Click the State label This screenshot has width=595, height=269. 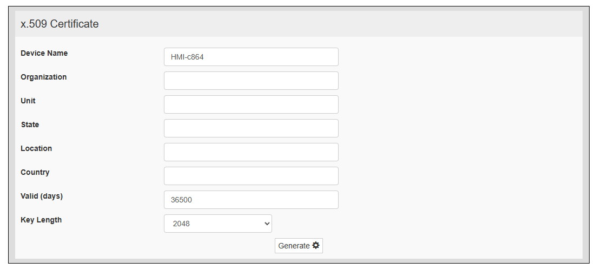pyautogui.click(x=30, y=124)
